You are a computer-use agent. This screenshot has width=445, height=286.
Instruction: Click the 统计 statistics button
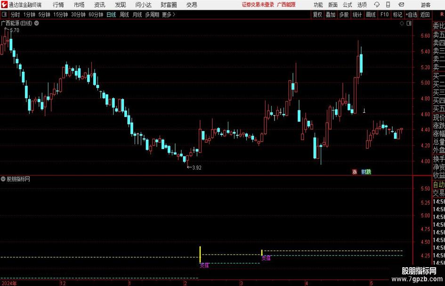[357, 15]
